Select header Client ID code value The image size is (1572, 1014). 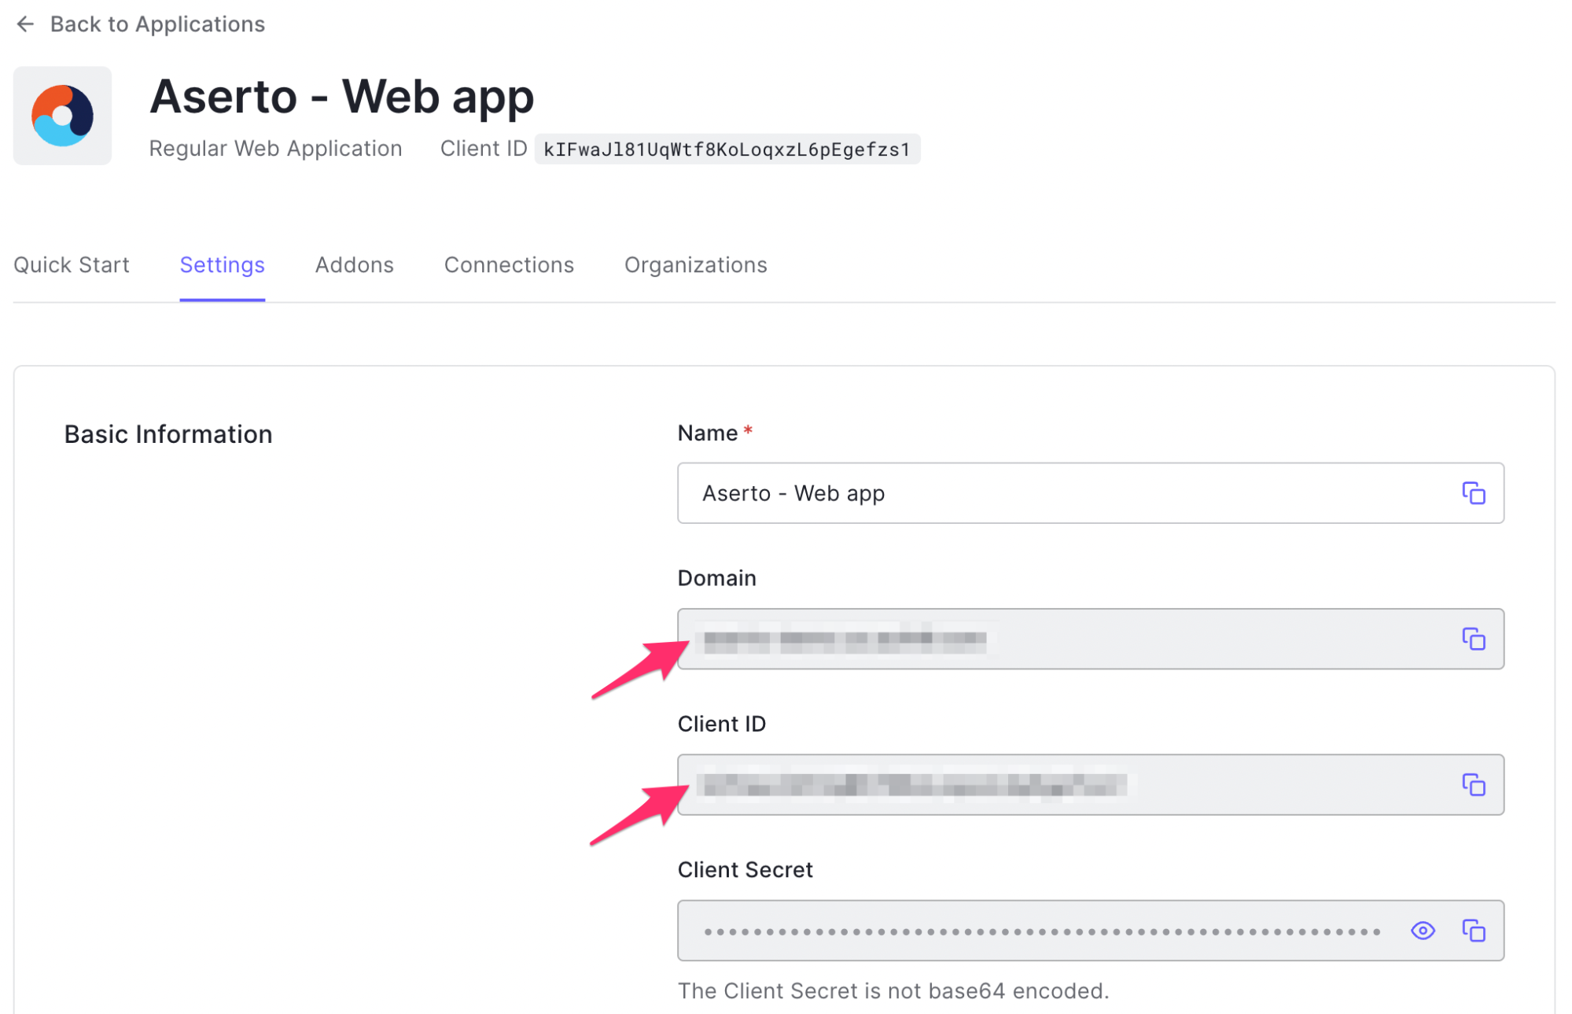(727, 149)
